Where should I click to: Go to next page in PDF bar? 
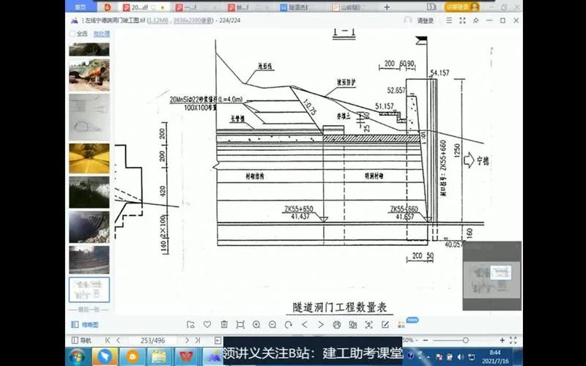pos(187,340)
